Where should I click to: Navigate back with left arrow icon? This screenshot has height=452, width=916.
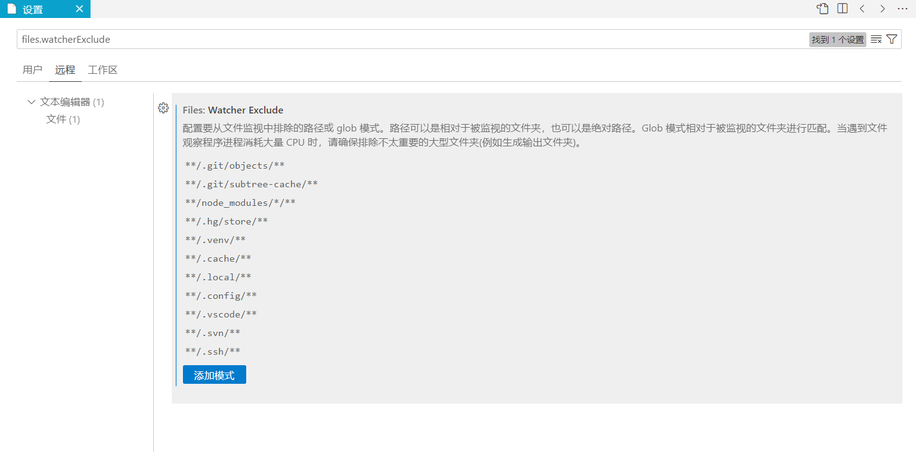(862, 9)
